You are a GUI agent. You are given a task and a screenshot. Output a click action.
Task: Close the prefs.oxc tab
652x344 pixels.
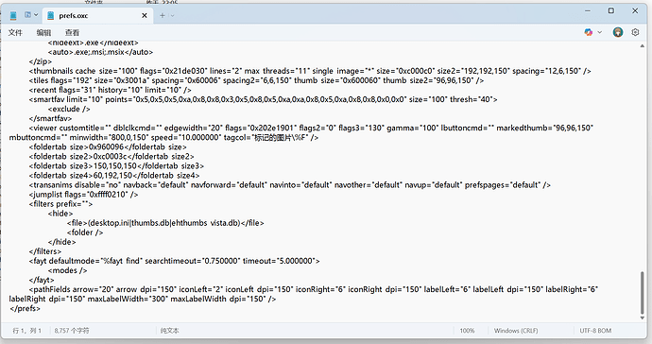click(x=145, y=15)
